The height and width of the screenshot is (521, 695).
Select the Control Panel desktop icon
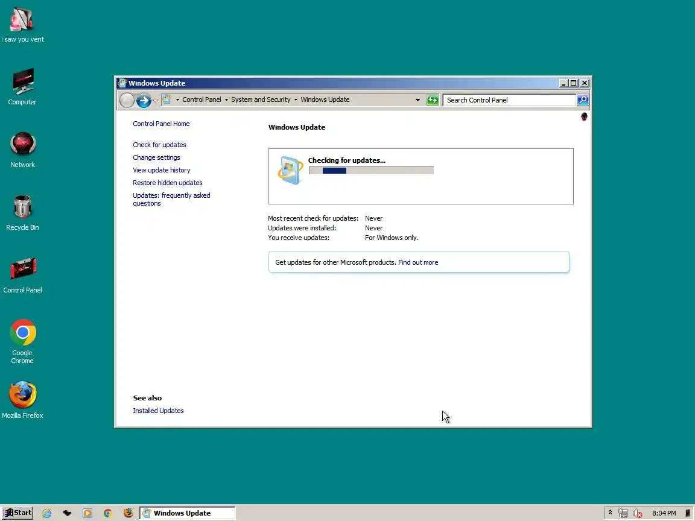click(22, 275)
